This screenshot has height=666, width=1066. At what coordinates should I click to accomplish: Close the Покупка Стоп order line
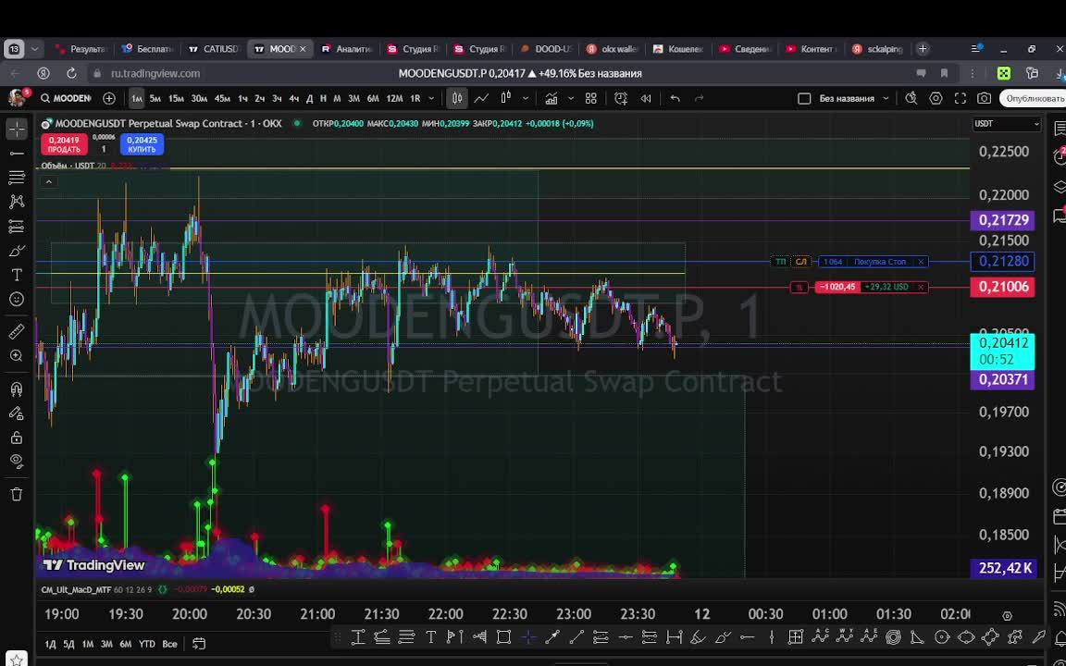coord(921,262)
